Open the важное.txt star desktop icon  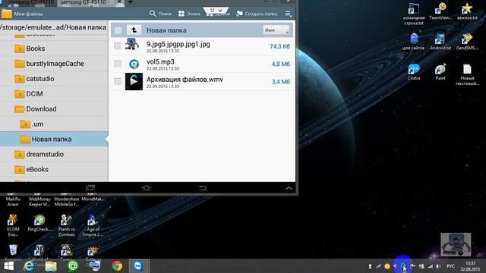[467, 11]
